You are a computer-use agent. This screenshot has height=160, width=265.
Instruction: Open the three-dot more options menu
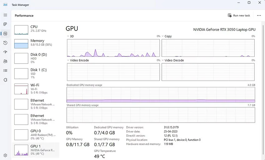pyautogui.click(x=259, y=15)
